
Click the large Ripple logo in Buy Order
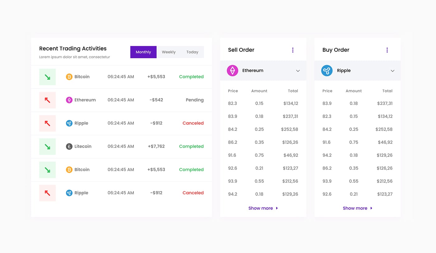pyautogui.click(x=327, y=71)
